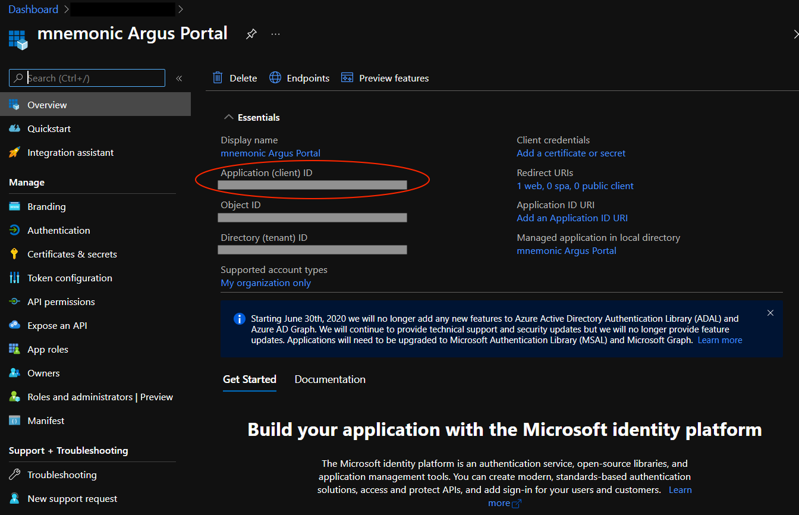Image resolution: width=799 pixels, height=515 pixels.
Task: Expand the breadcrumb chevron after Dashboard
Action: 65,10
